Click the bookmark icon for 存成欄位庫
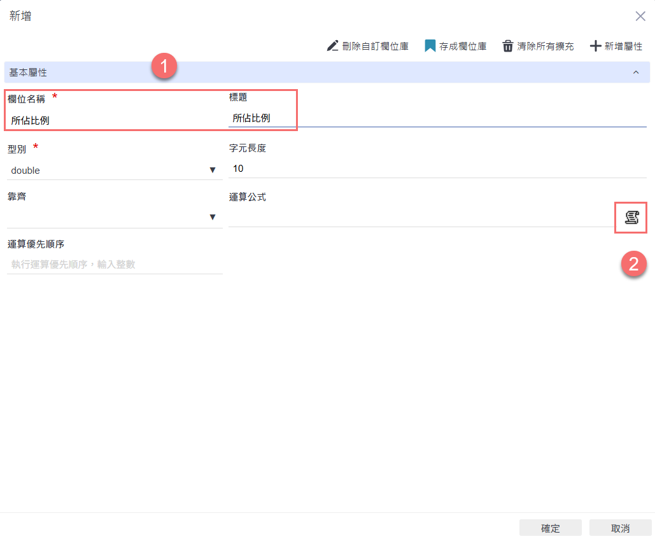 430,46
